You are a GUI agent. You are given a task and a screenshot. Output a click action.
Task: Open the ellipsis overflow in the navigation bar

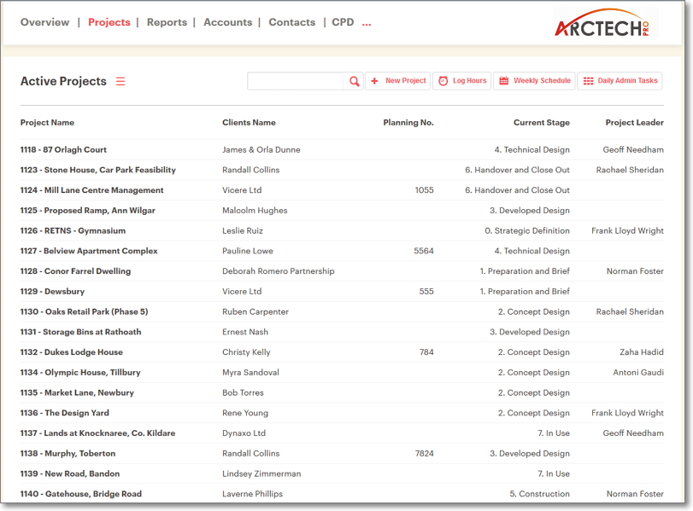[x=366, y=23]
